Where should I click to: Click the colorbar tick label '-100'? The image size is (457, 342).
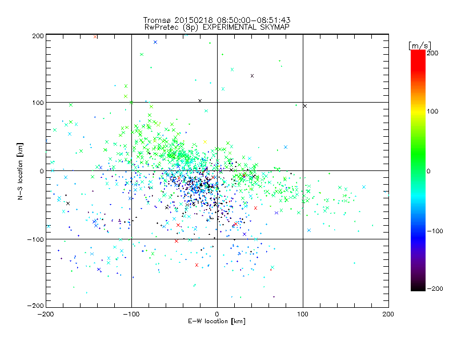pyautogui.click(x=435, y=231)
